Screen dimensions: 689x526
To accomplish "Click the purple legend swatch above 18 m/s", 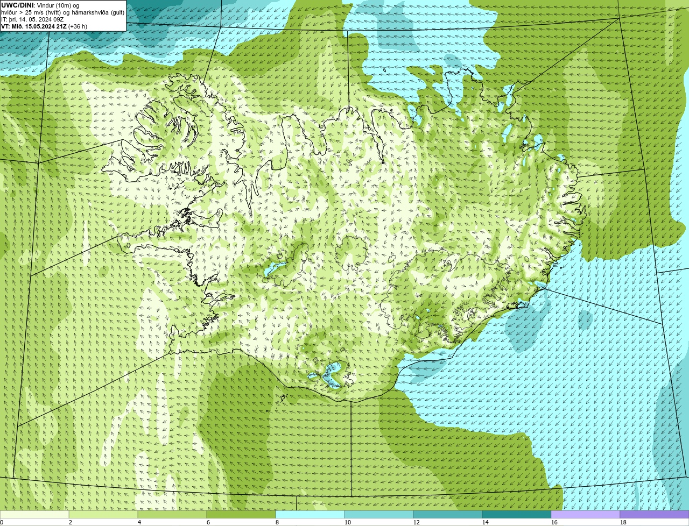I will click(655, 514).
